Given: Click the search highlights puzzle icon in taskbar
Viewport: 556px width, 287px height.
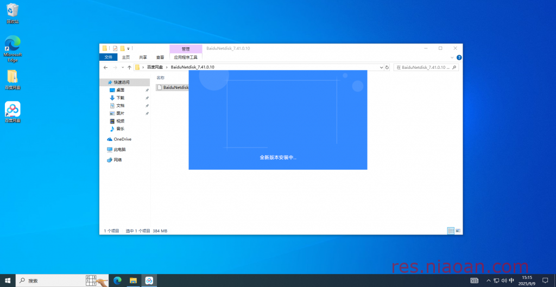Looking at the screenshot, I should click(97, 280).
